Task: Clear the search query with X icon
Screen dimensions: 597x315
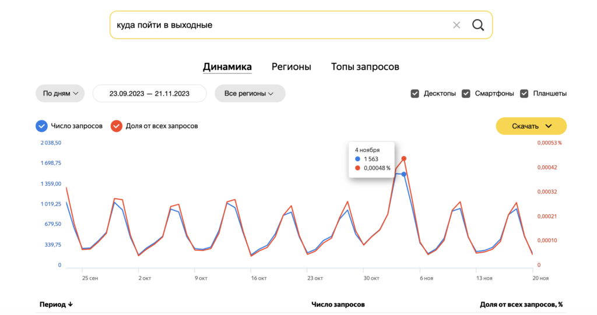Action: pyautogui.click(x=456, y=25)
